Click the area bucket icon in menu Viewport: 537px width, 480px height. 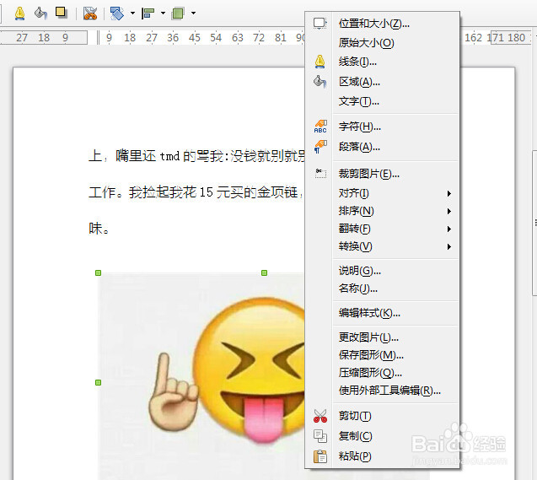(320, 82)
